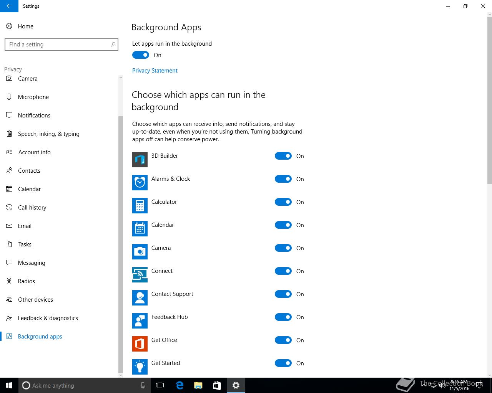Image resolution: width=492 pixels, height=393 pixels.
Task: Click the Camera app icon in the app list
Action: (140, 252)
